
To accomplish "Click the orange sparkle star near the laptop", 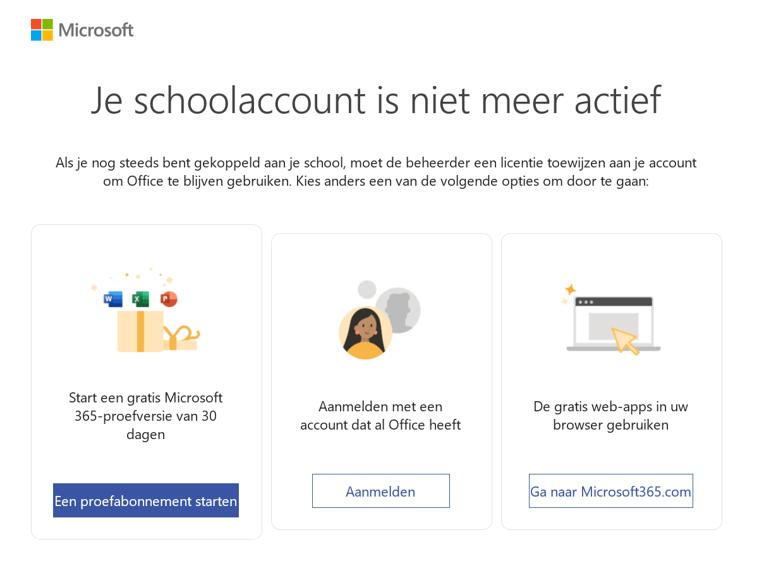I will (x=571, y=289).
